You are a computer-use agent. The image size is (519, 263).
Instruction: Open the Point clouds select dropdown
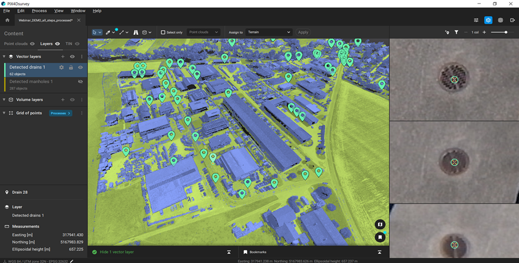point(204,32)
